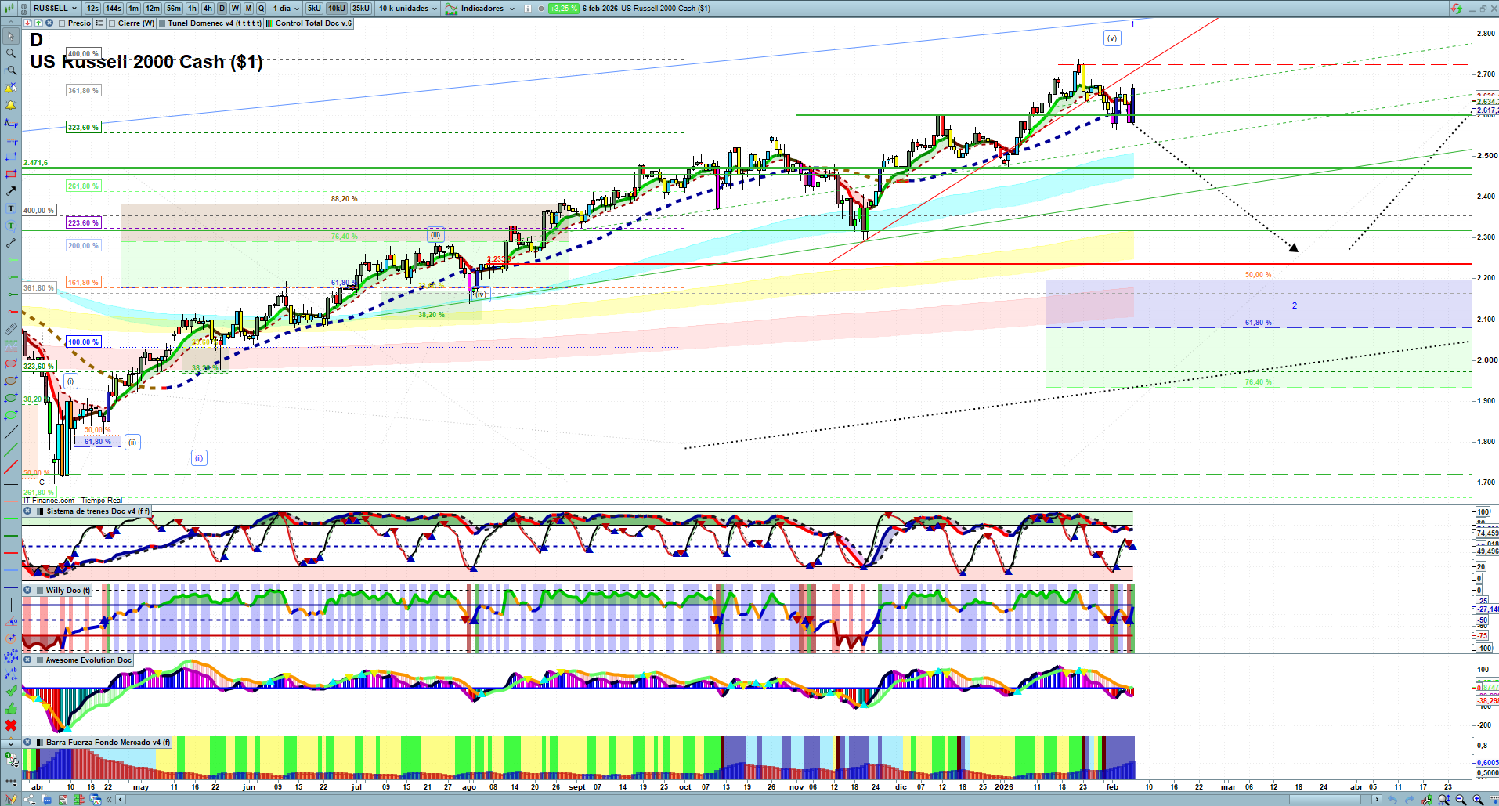Select the quarterly Q timeframe
Image resolution: width=1499 pixels, height=806 pixels.
[262, 9]
